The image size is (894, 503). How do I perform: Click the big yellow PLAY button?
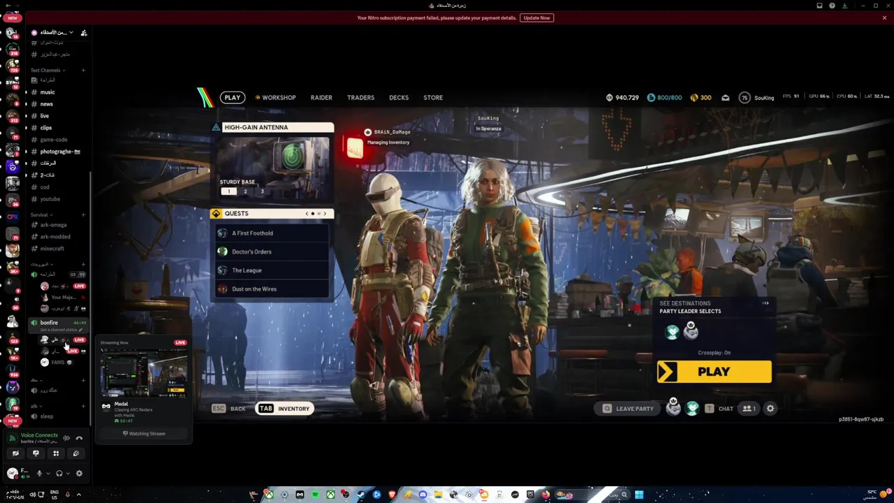pos(714,372)
